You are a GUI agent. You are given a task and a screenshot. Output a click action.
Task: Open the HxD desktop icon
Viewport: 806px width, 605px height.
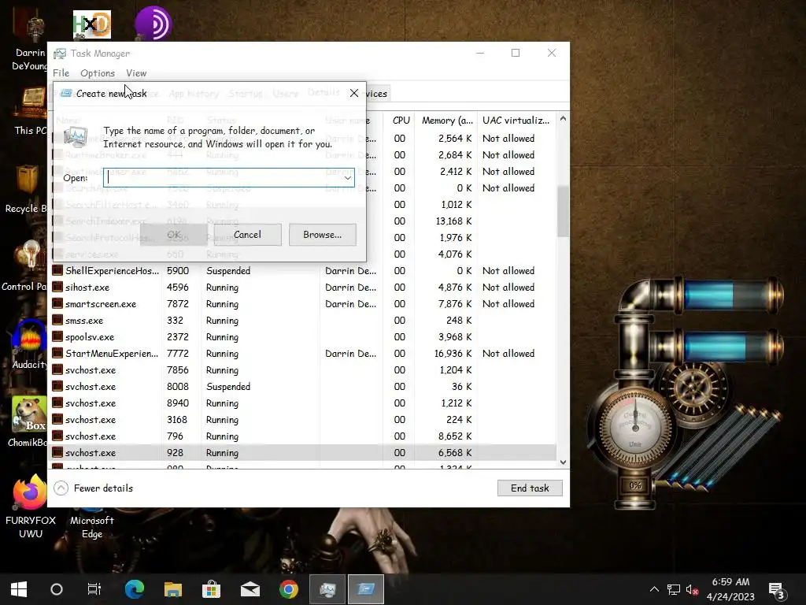point(91,24)
